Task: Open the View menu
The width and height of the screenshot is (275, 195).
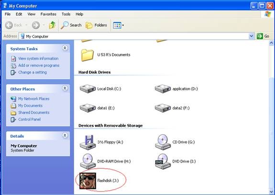Action: click(x=32, y=14)
